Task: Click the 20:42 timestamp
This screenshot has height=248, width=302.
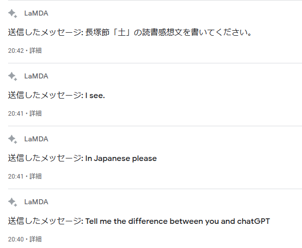Action: coord(16,51)
